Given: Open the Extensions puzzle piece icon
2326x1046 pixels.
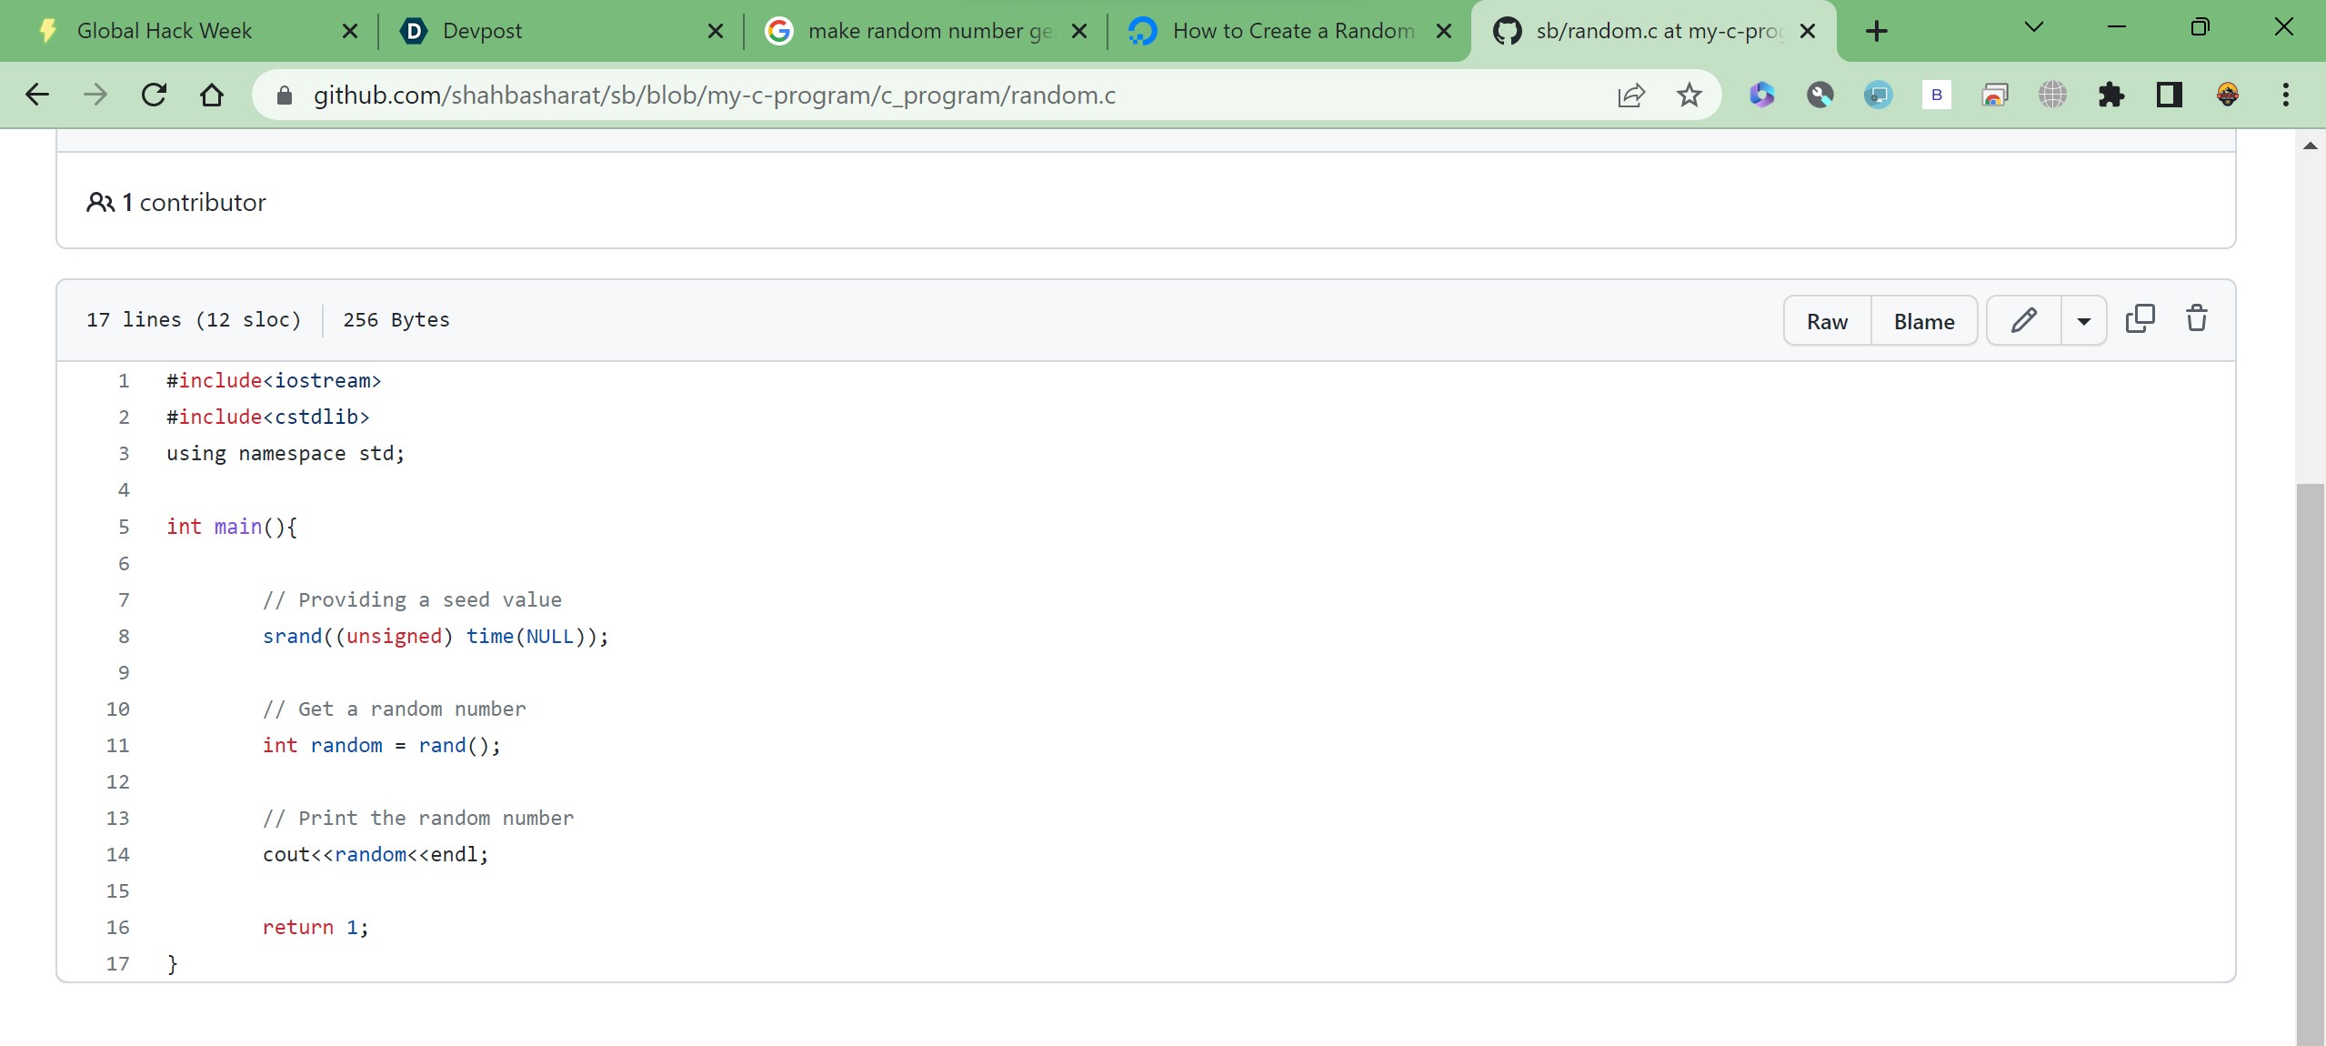Looking at the screenshot, I should click(2110, 95).
